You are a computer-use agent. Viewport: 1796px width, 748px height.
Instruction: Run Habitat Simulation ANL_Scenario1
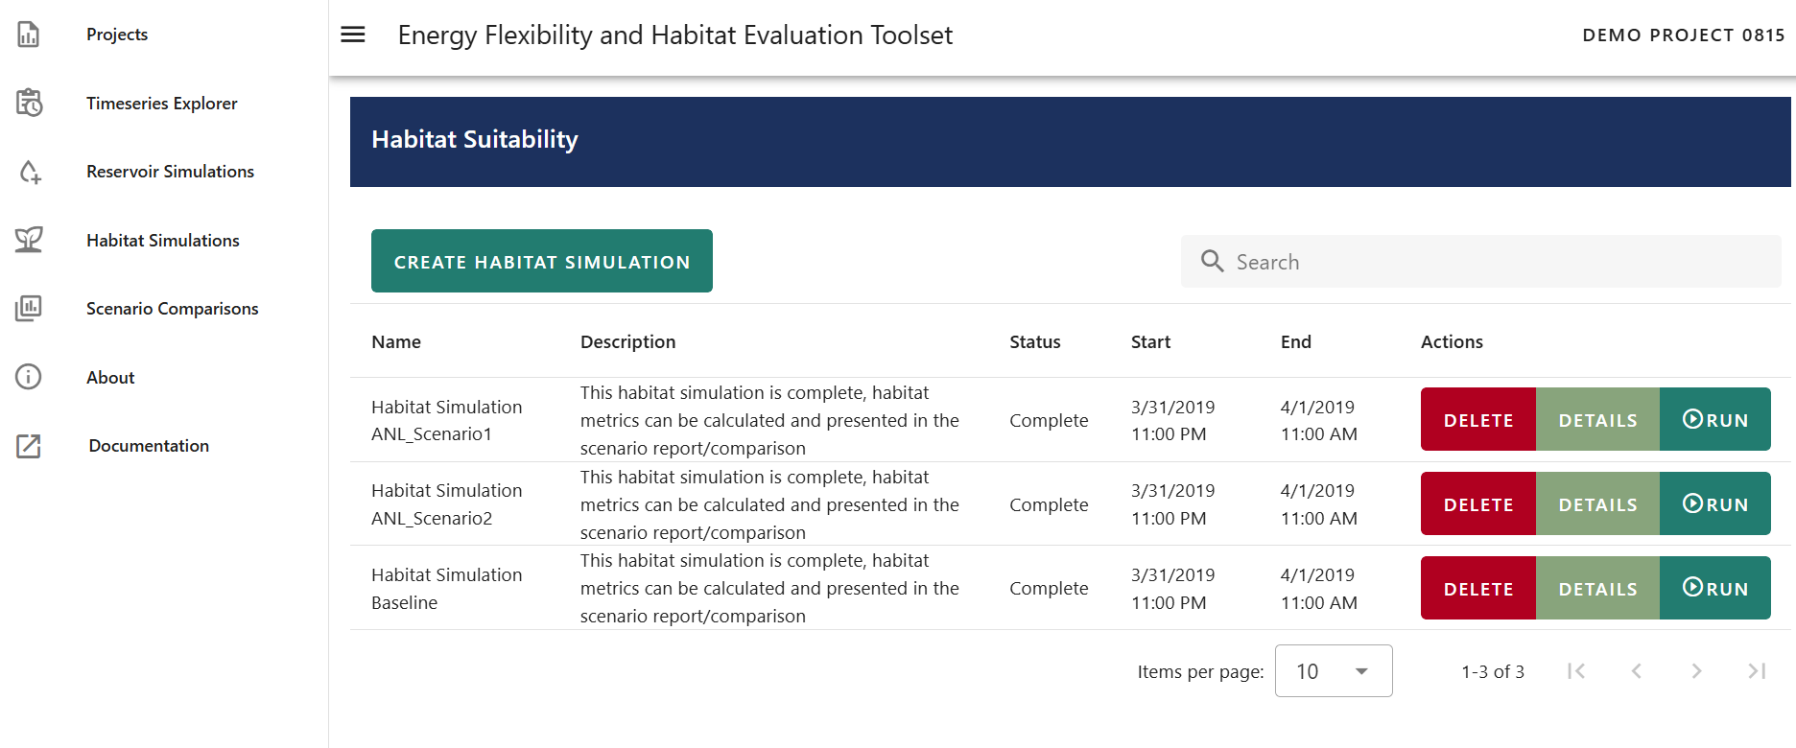click(x=1715, y=420)
